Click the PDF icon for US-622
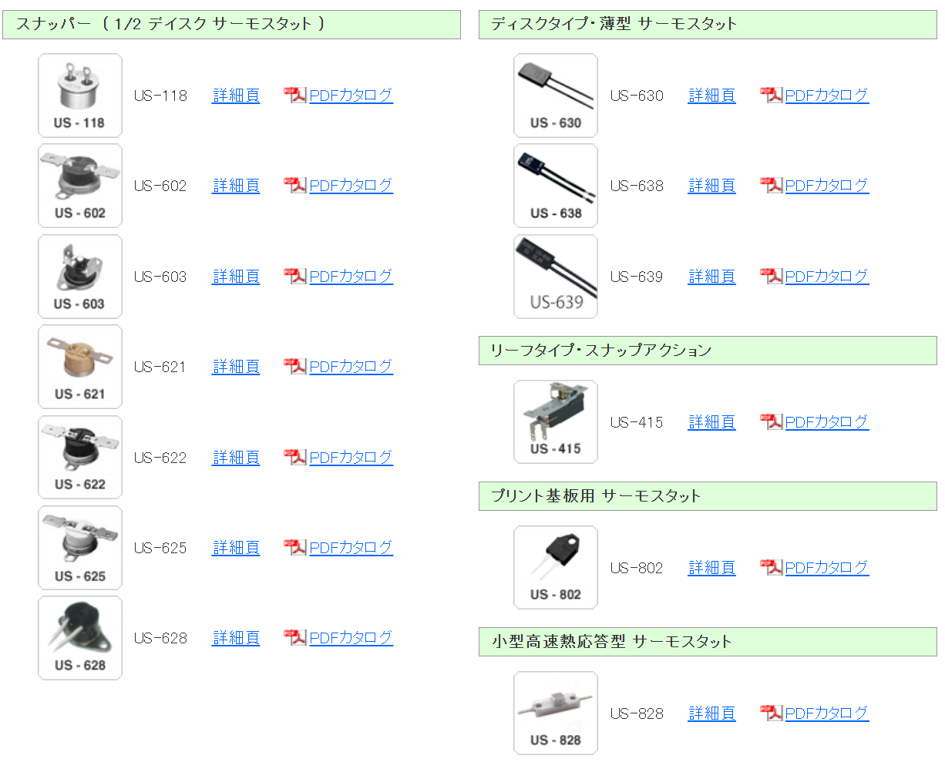The image size is (945, 762). point(295,458)
